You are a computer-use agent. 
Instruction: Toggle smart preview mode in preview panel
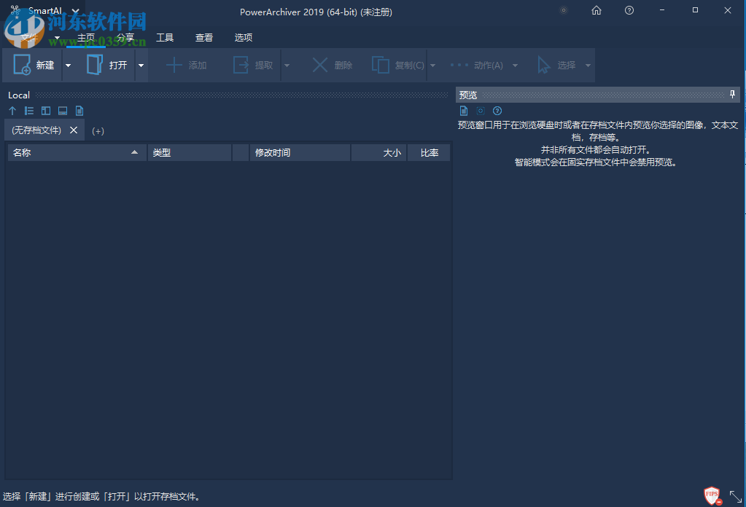(480, 110)
